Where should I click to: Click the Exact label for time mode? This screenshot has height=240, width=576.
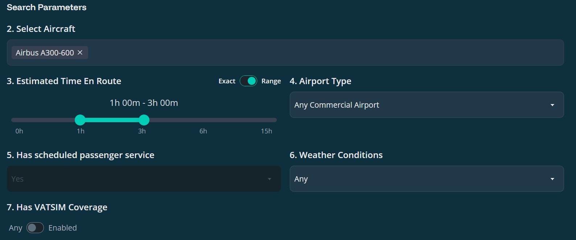pyautogui.click(x=227, y=81)
